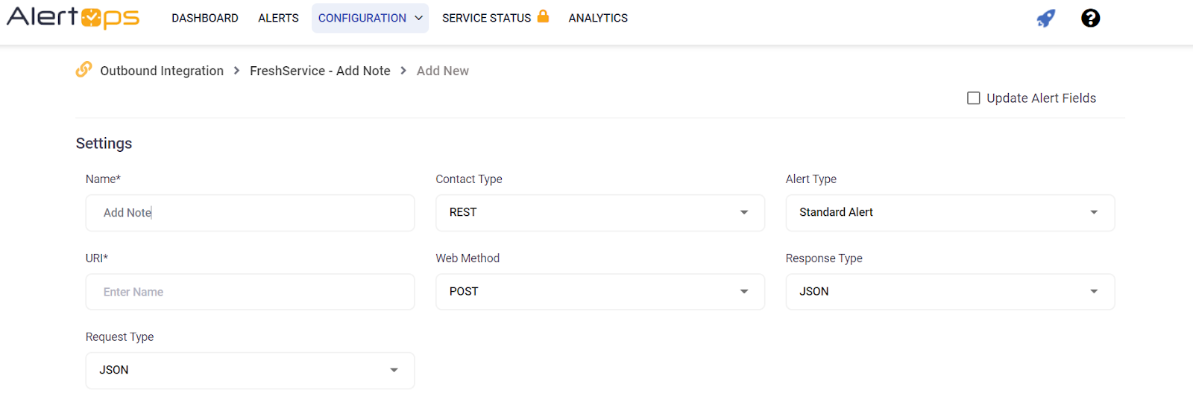Image resolution: width=1193 pixels, height=396 pixels.
Task: Click the orange link icon in breadcrumb
Action: (84, 70)
